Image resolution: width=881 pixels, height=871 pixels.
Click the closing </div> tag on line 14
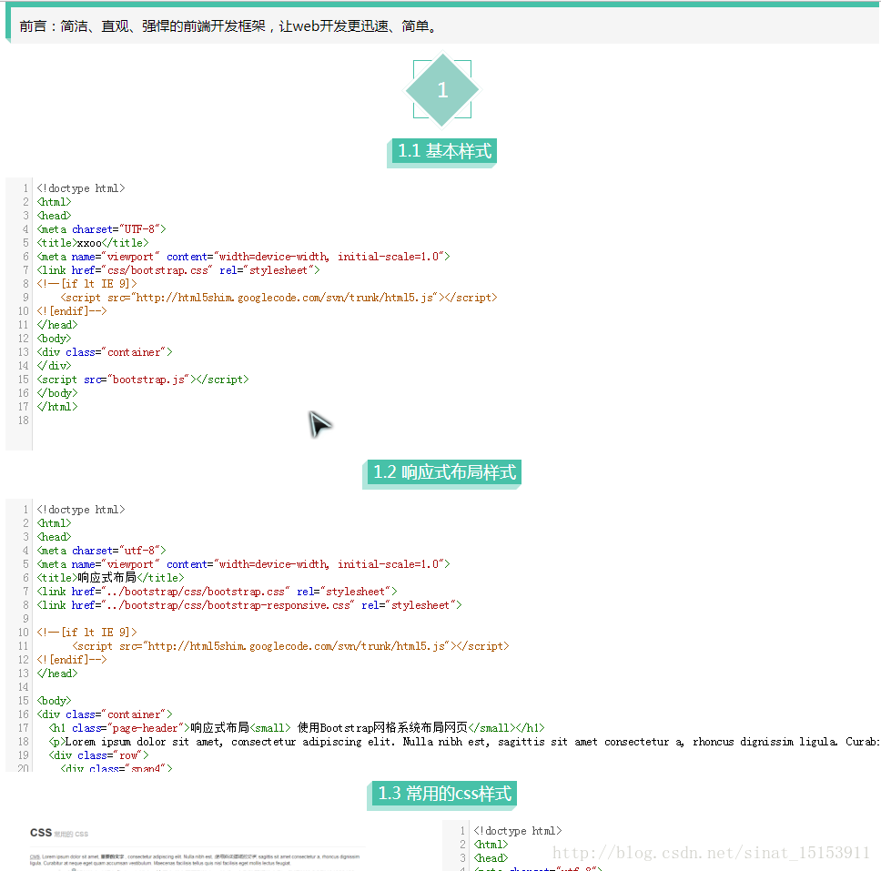(54, 366)
